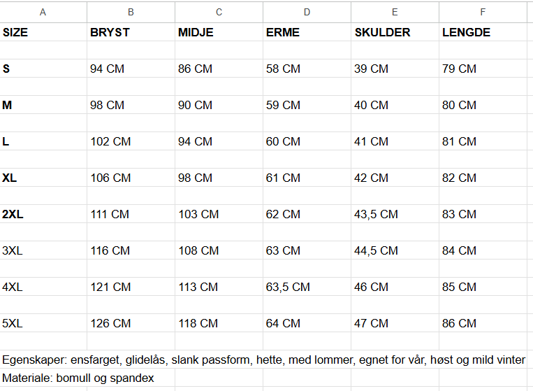
Task: Click the XL size row label
Action: coord(10,178)
